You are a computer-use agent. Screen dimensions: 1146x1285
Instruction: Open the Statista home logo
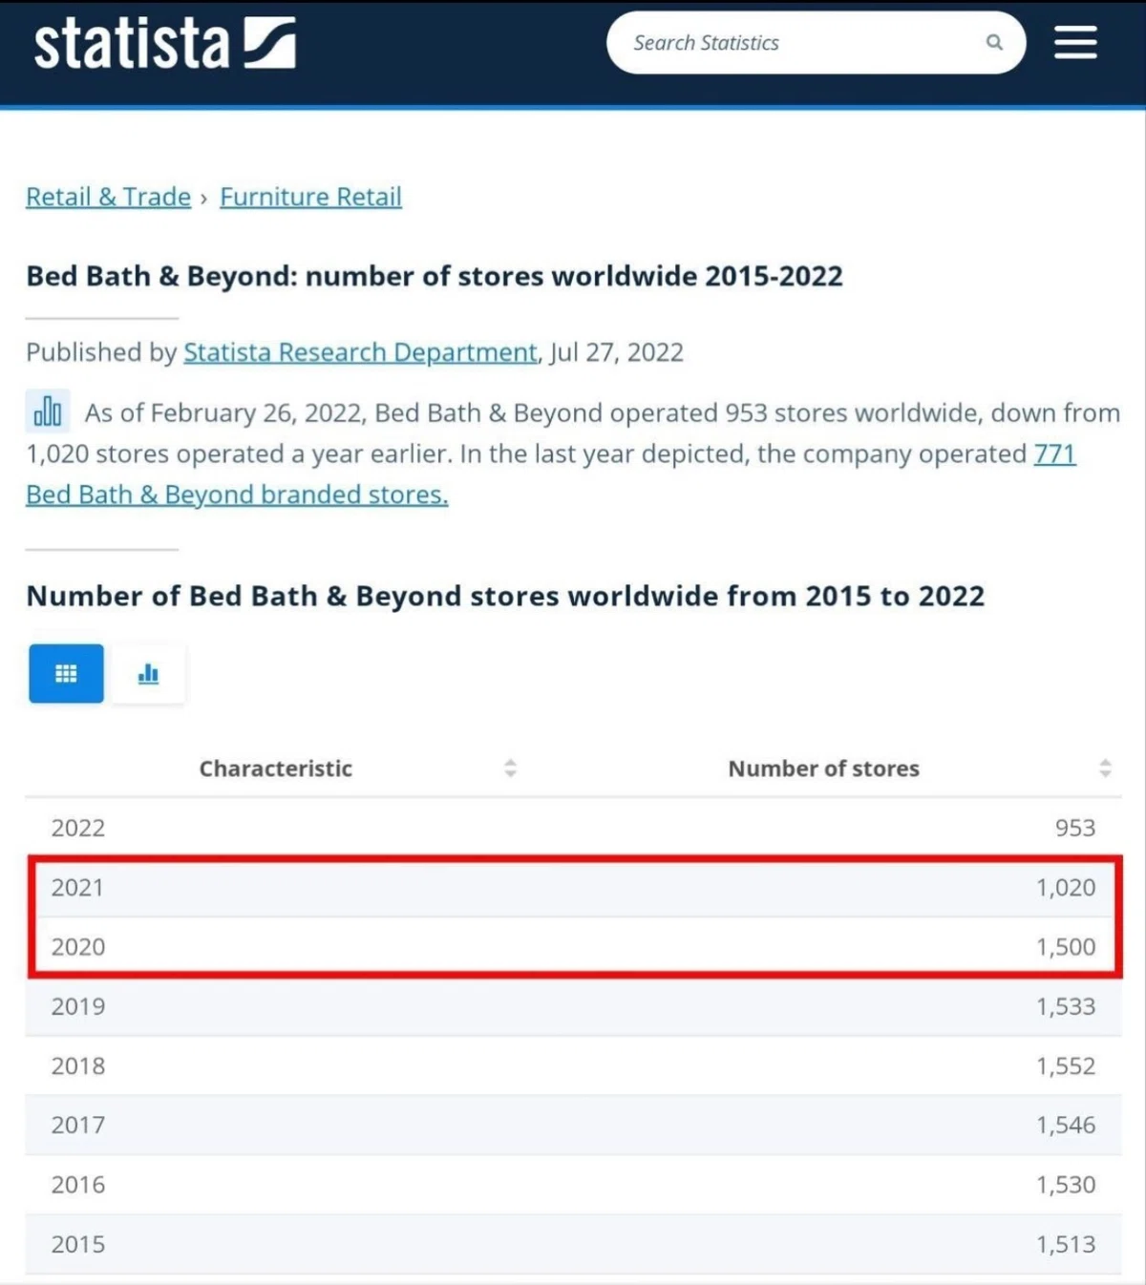(164, 44)
